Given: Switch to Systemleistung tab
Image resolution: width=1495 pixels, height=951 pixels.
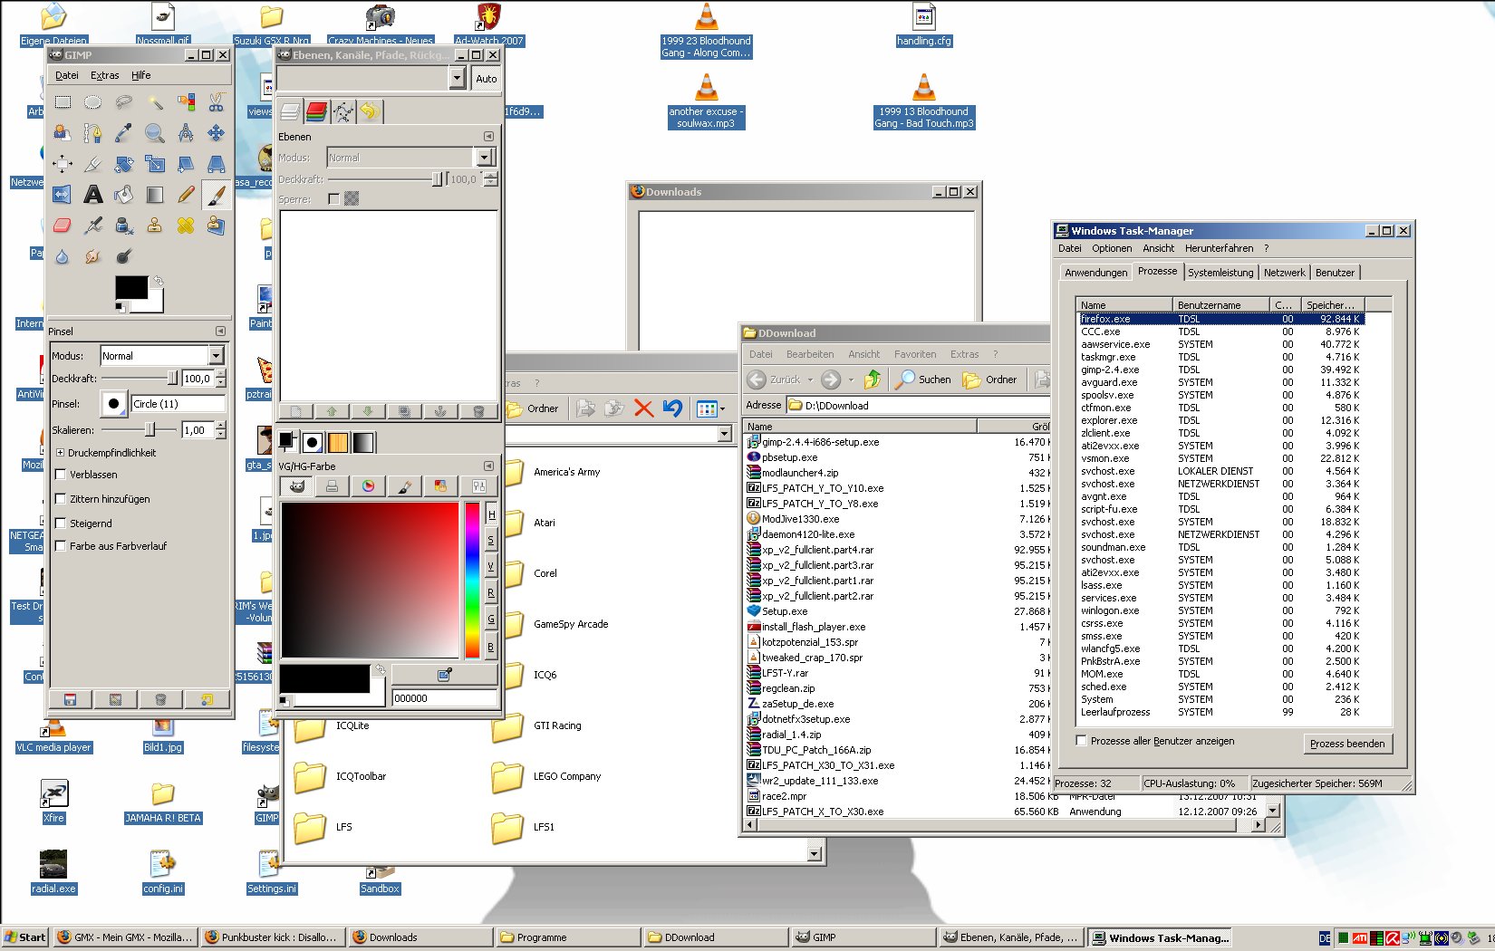Looking at the screenshot, I should (1220, 273).
